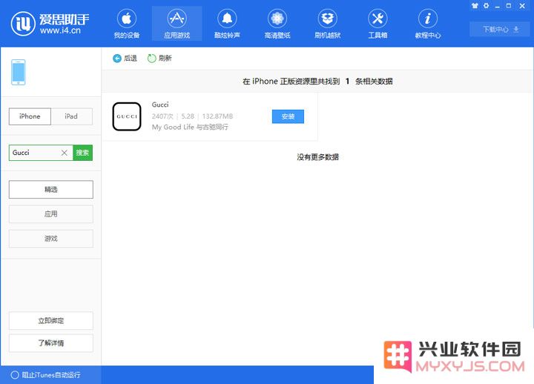Click the skin shirt icon in title bar

click(475, 6)
